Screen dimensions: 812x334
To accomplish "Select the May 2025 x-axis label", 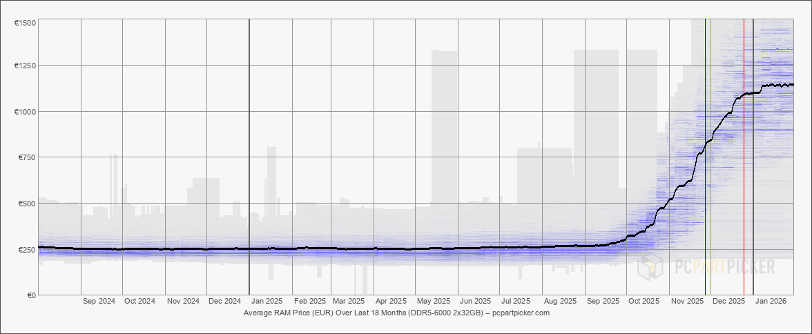I will (434, 301).
